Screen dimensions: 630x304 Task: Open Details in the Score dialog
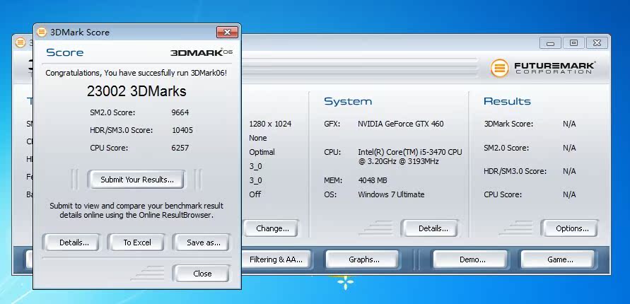click(74, 242)
